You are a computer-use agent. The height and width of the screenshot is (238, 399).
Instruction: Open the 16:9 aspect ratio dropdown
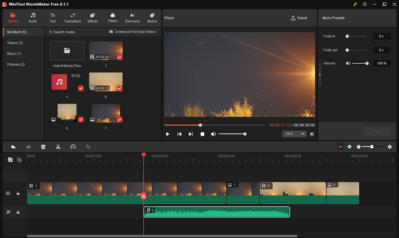tap(294, 134)
